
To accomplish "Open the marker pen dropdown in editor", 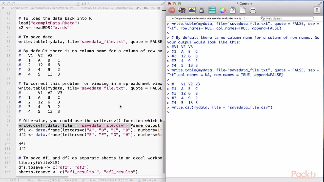I will tap(139, 8).
